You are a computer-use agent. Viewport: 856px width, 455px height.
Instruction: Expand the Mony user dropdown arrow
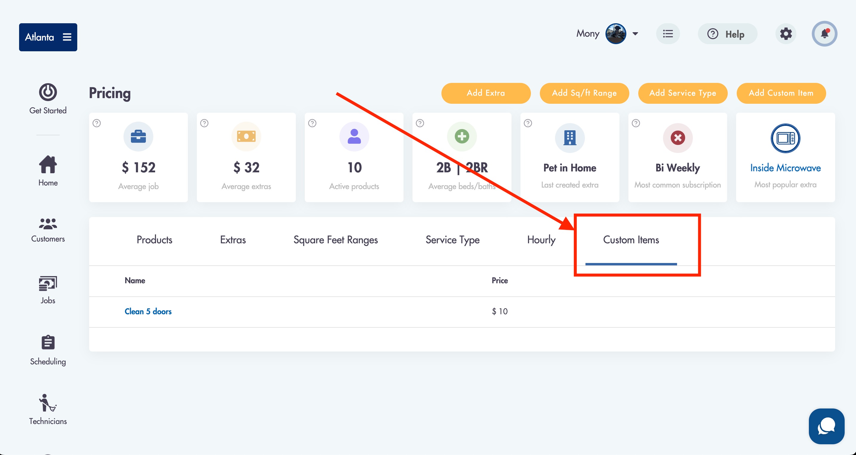coord(635,34)
